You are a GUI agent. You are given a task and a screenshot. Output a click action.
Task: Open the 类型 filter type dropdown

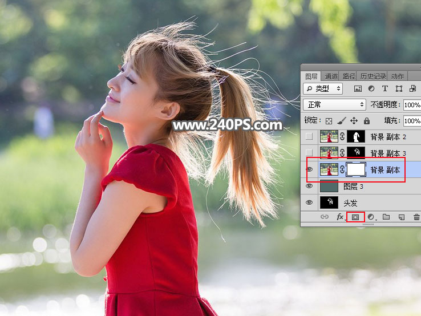coord(323,89)
